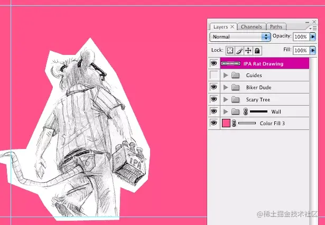Show the Guides layer group
The image size is (325, 225).
pyautogui.click(x=214, y=75)
